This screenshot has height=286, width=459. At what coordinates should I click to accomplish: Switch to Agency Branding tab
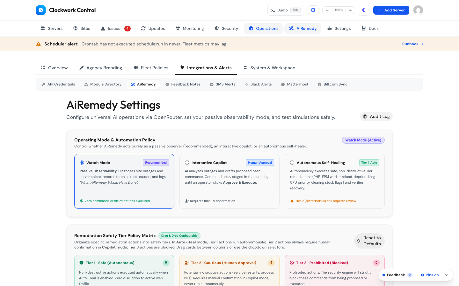[x=101, y=68]
